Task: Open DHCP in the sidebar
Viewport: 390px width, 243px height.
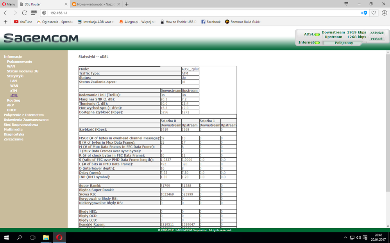Action: pos(11,110)
